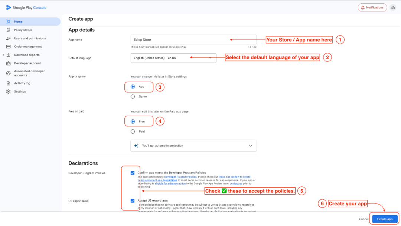Click the 'You'll get automatic protection' text
The height and width of the screenshot is (226, 401).
(x=163, y=146)
